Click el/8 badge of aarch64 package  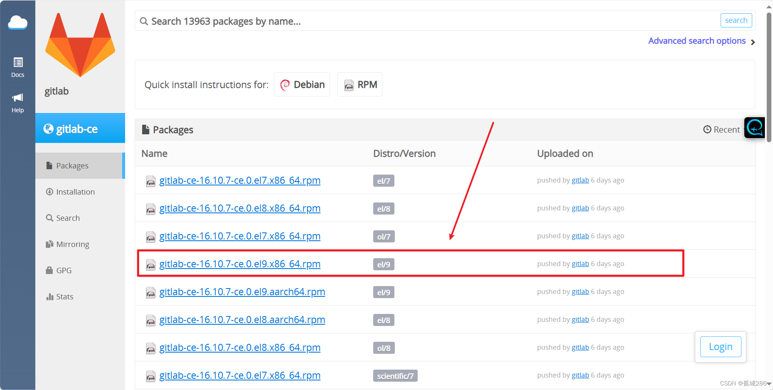tap(384, 320)
